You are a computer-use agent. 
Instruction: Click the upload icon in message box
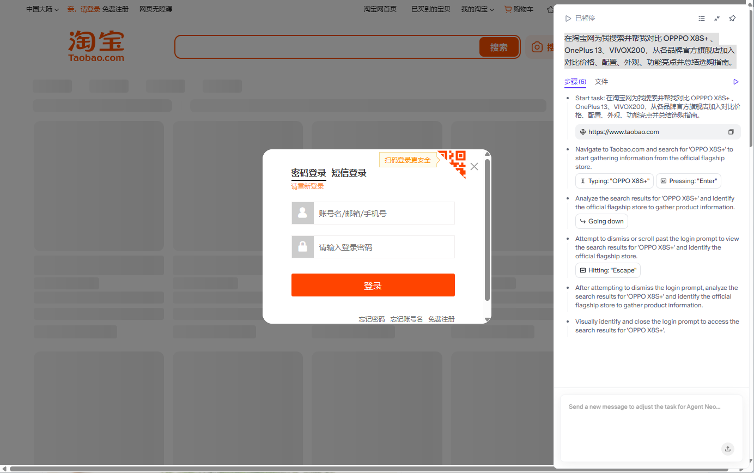coord(727,449)
